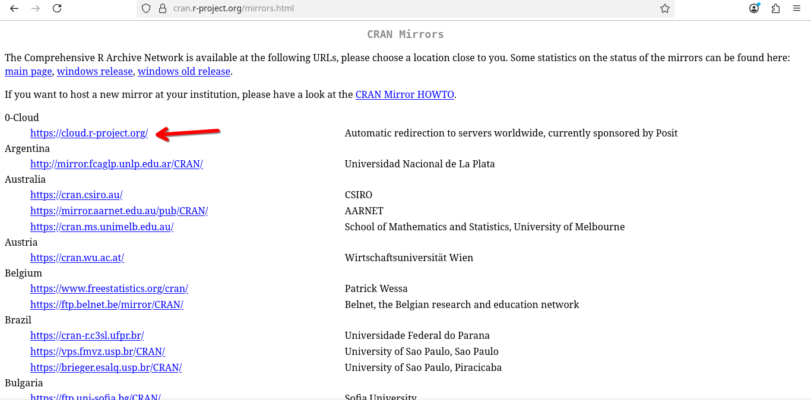The width and height of the screenshot is (811, 400).
Task: Open the Firefox account icon
Action: tap(754, 8)
